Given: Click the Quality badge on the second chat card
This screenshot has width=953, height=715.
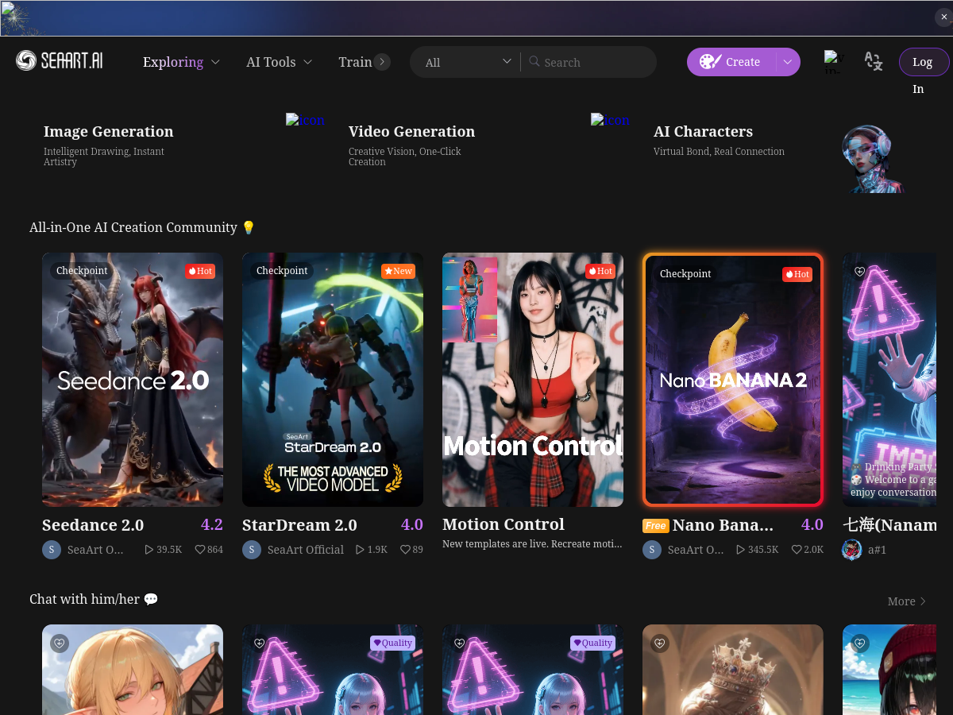Looking at the screenshot, I should (392, 643).
